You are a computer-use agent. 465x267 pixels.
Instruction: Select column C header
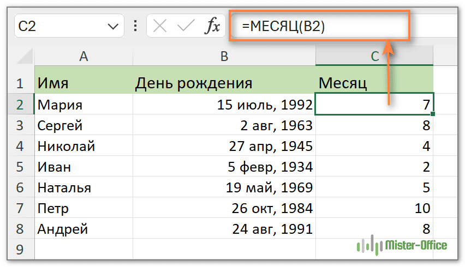point(374,56)
